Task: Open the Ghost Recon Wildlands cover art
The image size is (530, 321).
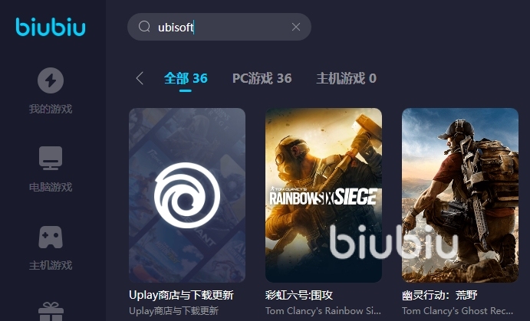Action: (x=460, y=195)
